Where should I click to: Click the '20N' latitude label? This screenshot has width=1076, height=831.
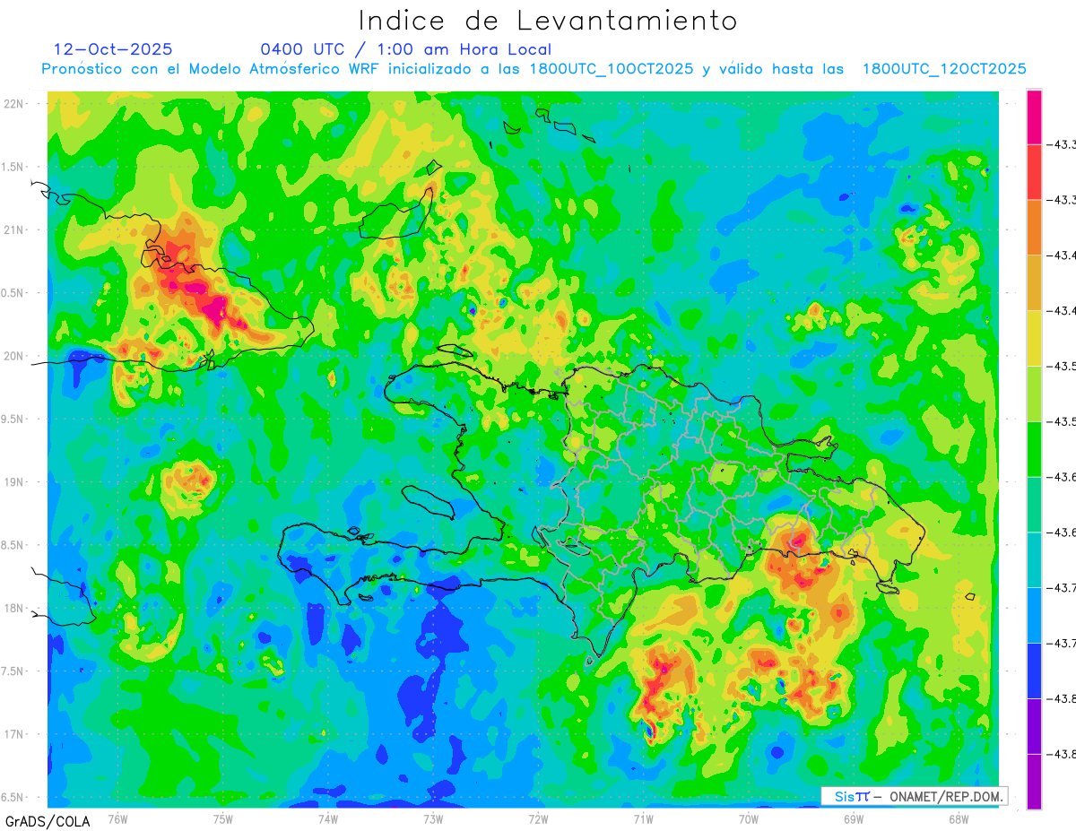click(15, 357)
